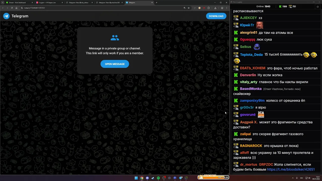
Task: Click the platform badge icon next to gr00v3r
Action: pyautogui.click(x=236, y=107)
